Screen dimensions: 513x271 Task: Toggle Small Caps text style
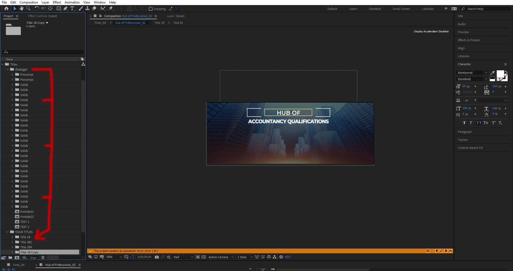(x=486, y=123)
